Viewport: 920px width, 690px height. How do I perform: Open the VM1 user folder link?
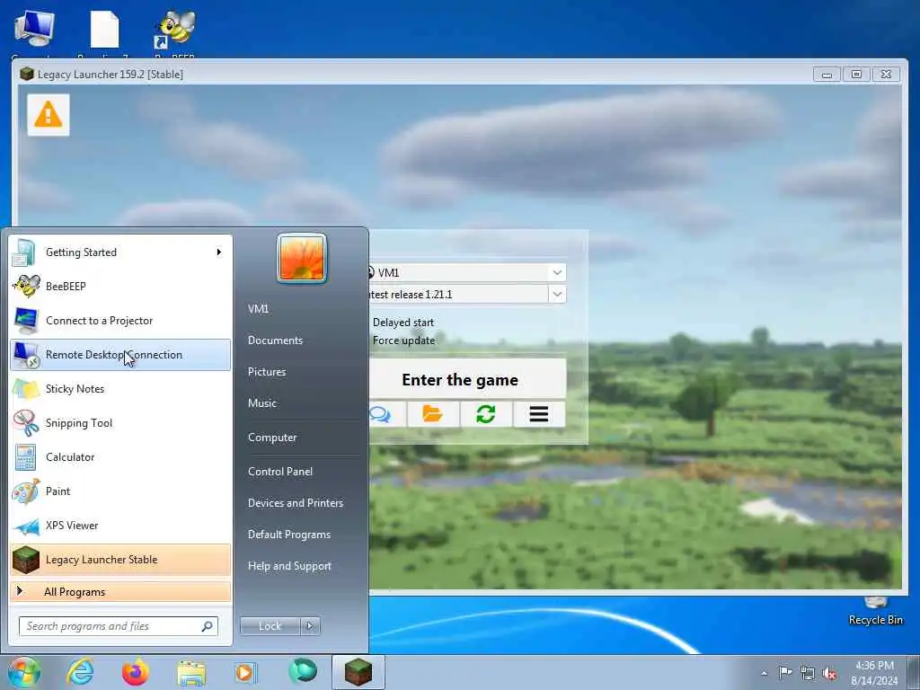pos(258,309)
